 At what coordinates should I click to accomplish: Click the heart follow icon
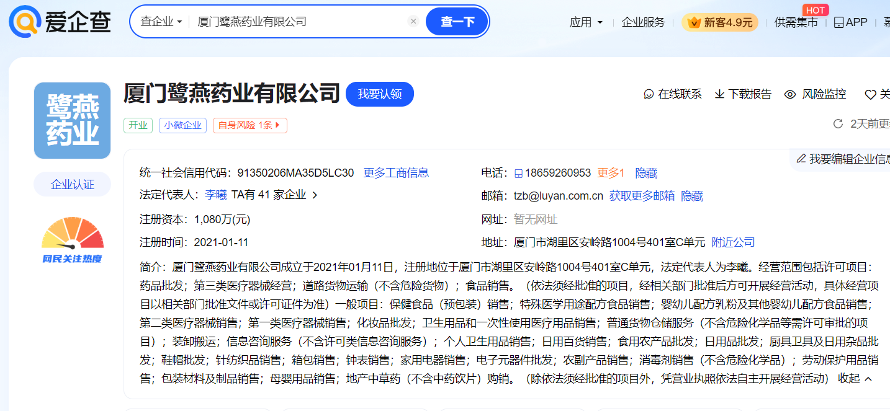click(870, 95)
